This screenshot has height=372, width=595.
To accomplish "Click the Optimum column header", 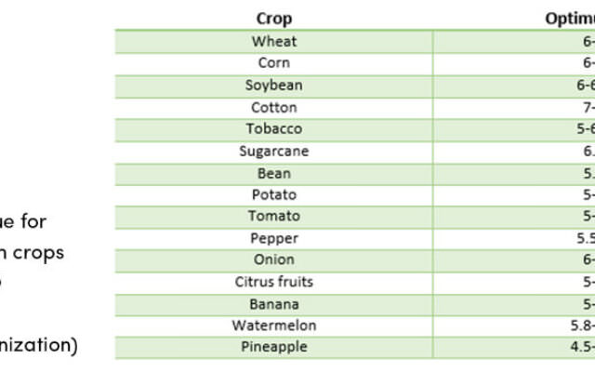I will 570,19.
